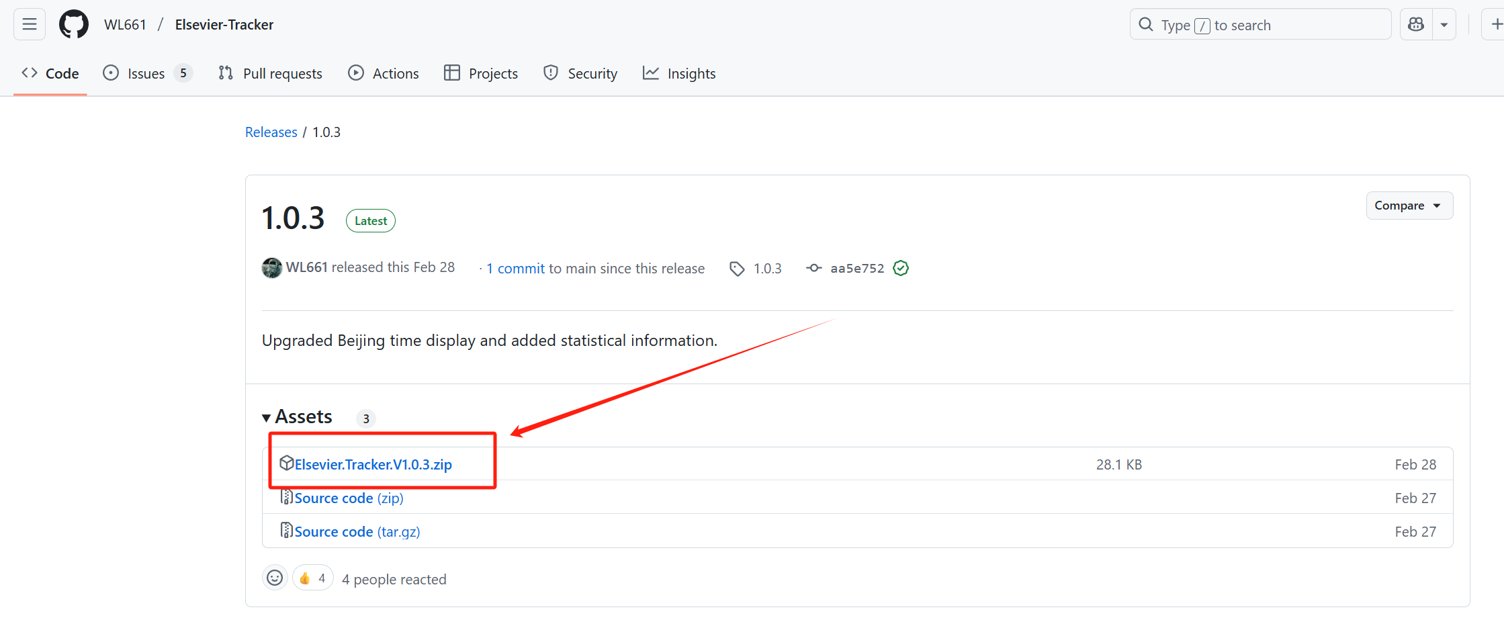Download Elsevier.Tracker.V1.0.3.zip

tap(373, 465)
